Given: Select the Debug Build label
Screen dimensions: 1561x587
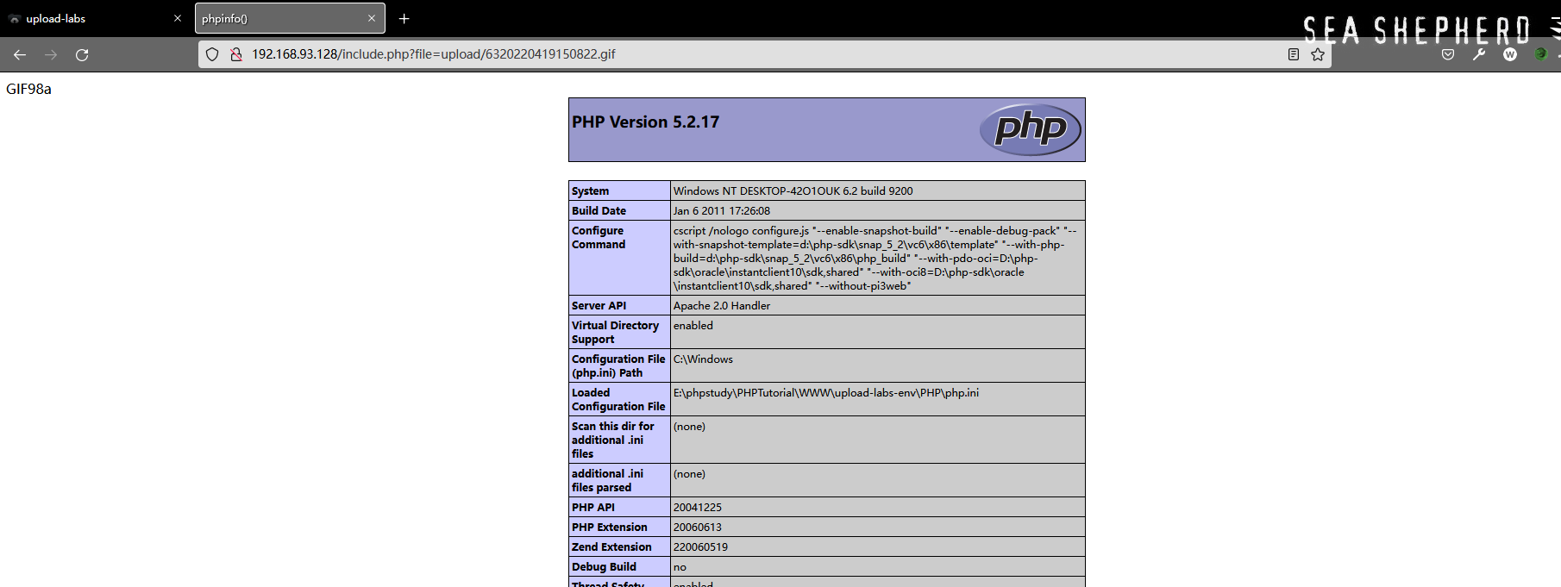Looking at the screenshot, I should 604,567.
